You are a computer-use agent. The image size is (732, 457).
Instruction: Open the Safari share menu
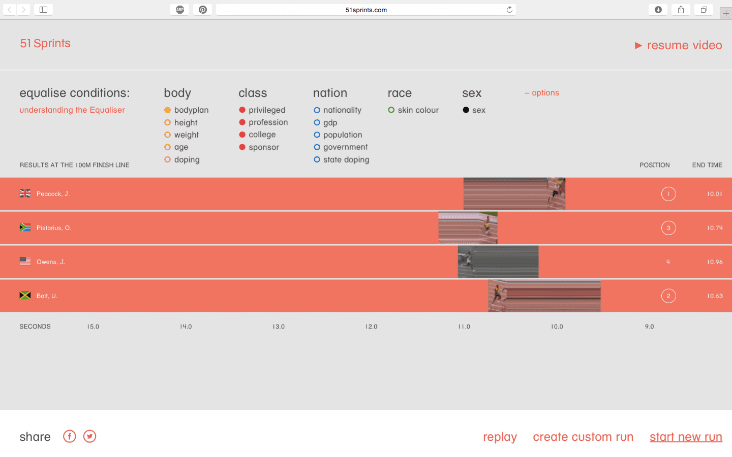coord(681,10)
